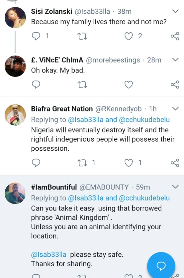Share Sisi Zolanski's tweet
This screenshot has height=278, width=184.
175,36
